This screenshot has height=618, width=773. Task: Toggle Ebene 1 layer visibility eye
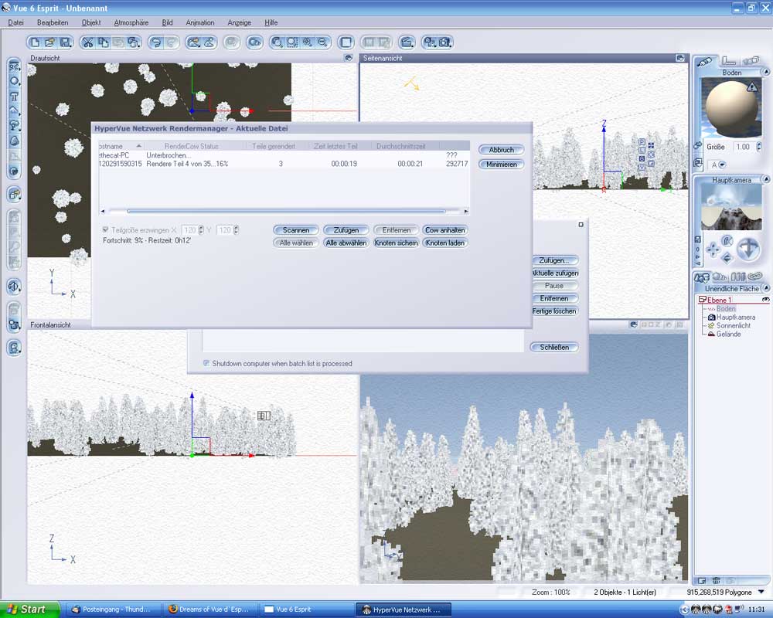pyautogui.click(x=765, y=300)
